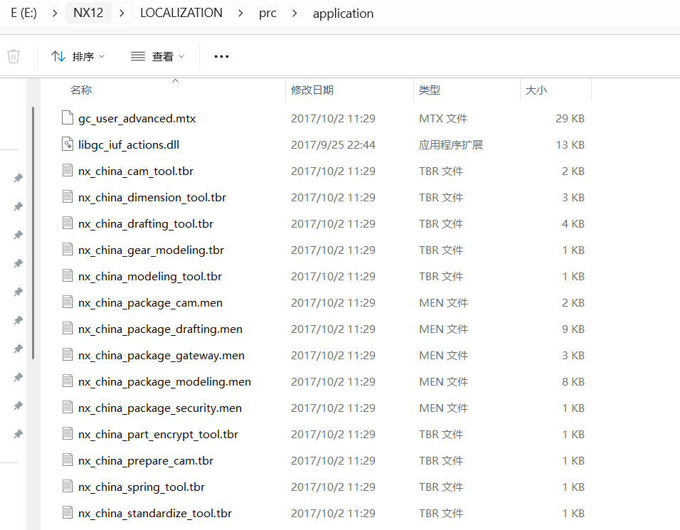Expand chevron after prc in breadcrumb
The image size is (680, 530).
[x=295, y=14]
